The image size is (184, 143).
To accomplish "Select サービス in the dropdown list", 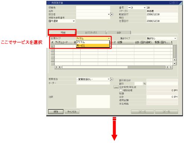I will click(93, 46).
